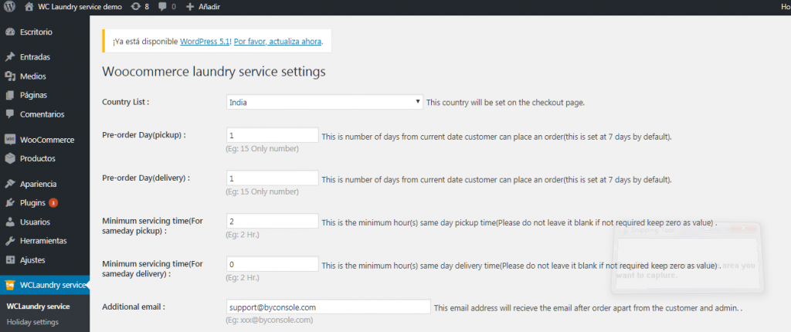Open the Country List dropdown

(325, 102)
